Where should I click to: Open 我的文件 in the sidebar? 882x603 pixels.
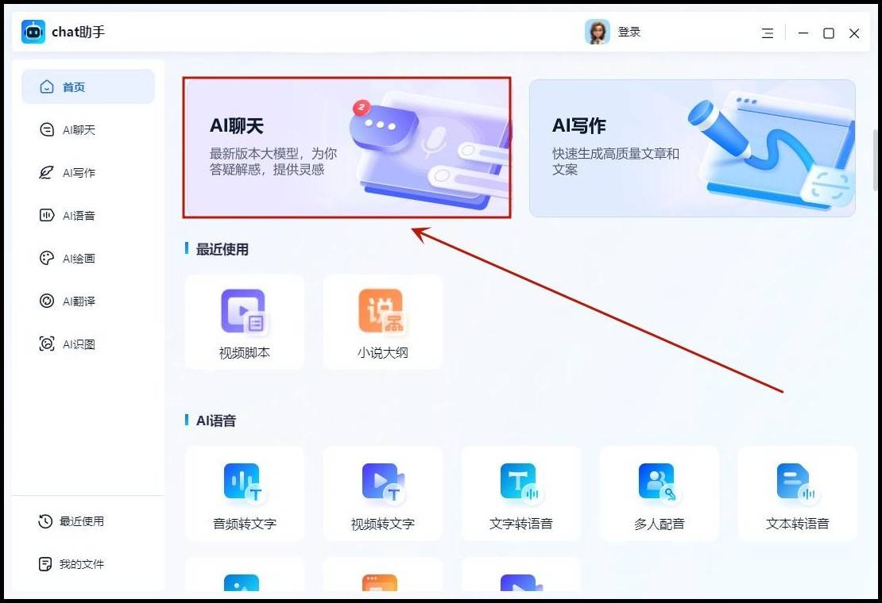82,564
